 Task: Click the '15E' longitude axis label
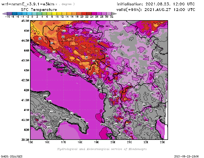31,142
